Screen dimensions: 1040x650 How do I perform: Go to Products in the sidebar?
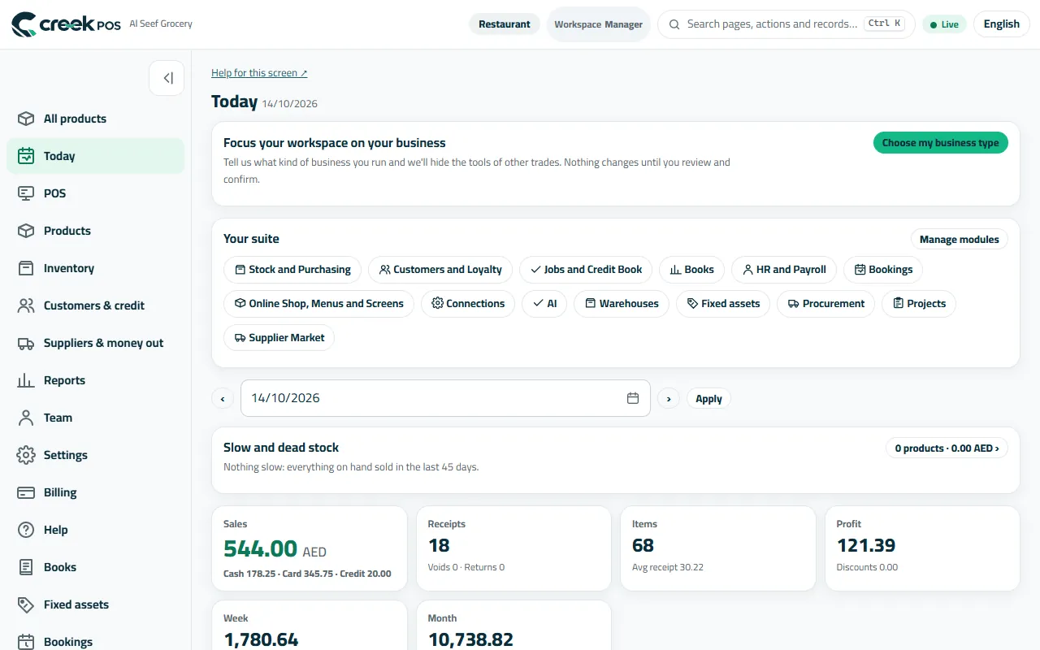coord(96,231)
